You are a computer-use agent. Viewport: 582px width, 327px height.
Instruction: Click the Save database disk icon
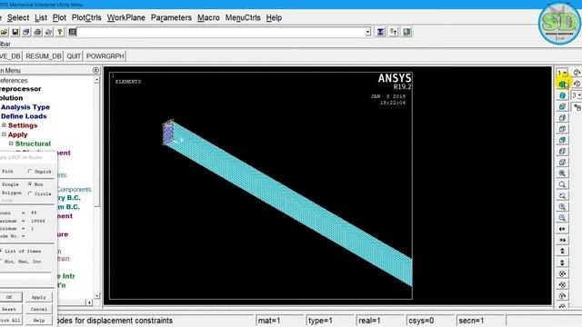click(15, 32)
